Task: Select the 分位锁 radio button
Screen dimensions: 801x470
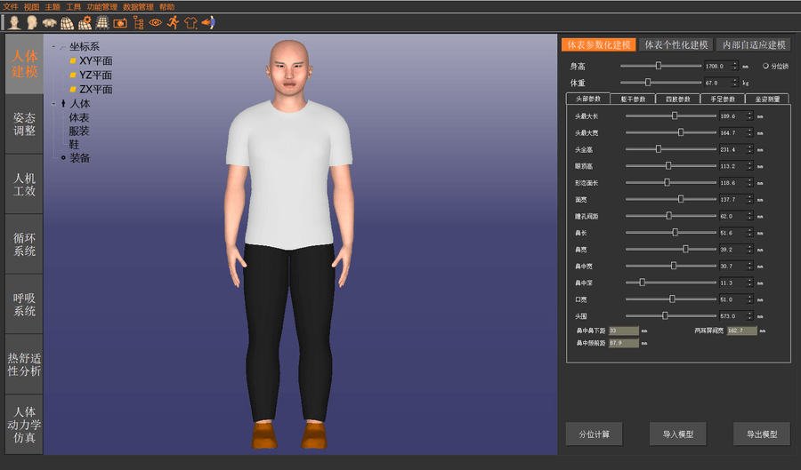Action: tap(765, 66)
